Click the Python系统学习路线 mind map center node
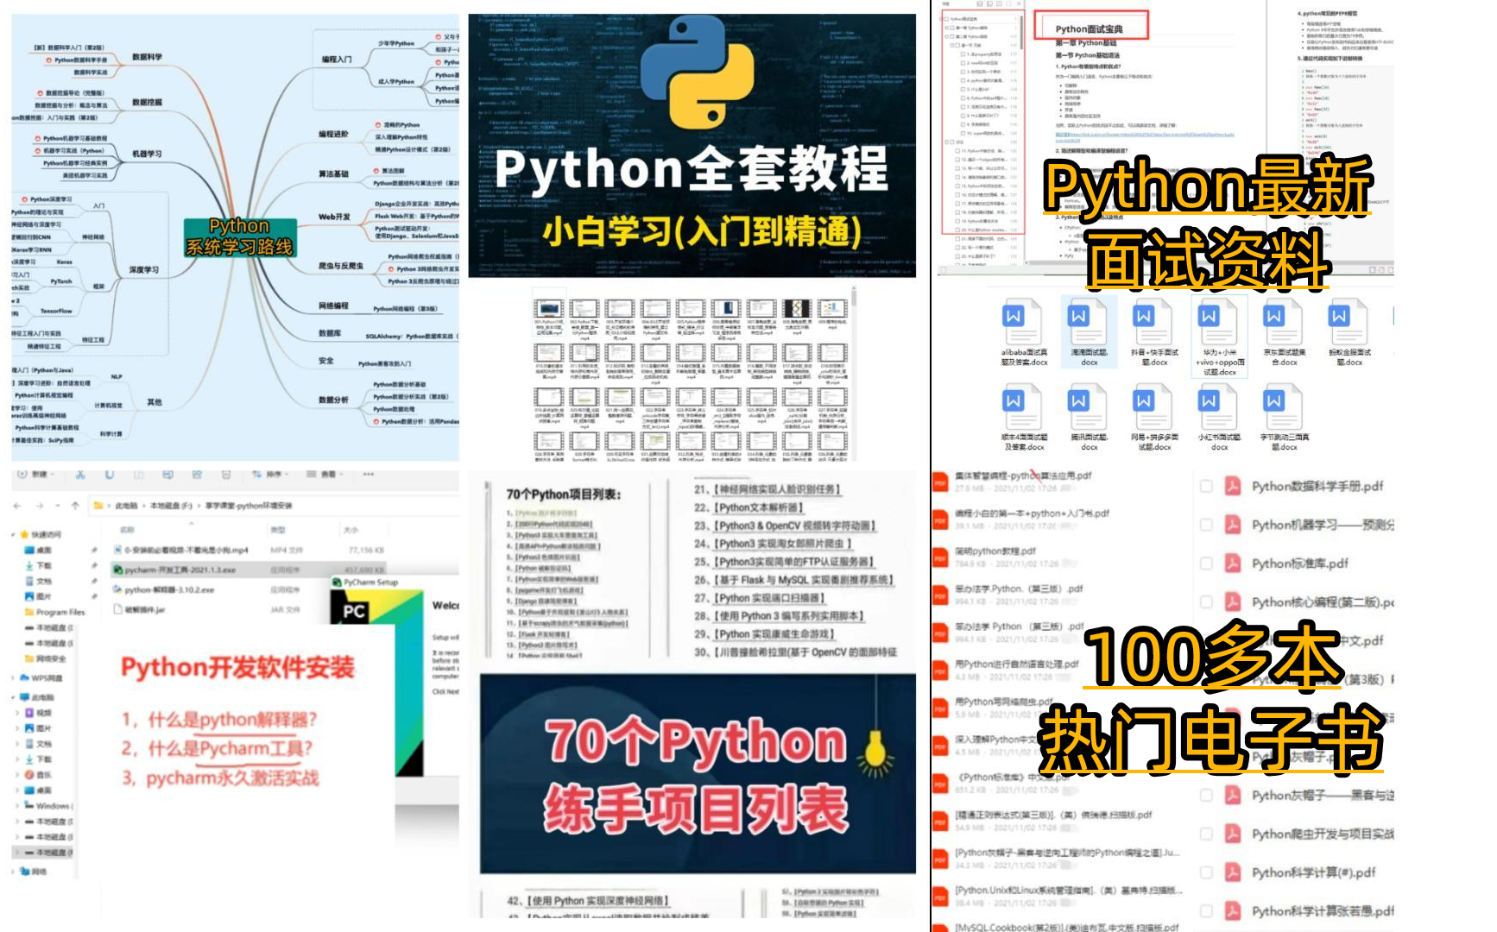This screenshot has width=1497, height=932. pos(239,236)
